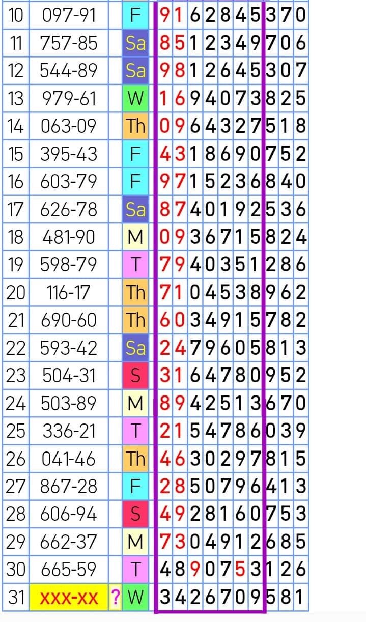
Task: Click the F day cell beside 867-28
Action: coord(135,486)
